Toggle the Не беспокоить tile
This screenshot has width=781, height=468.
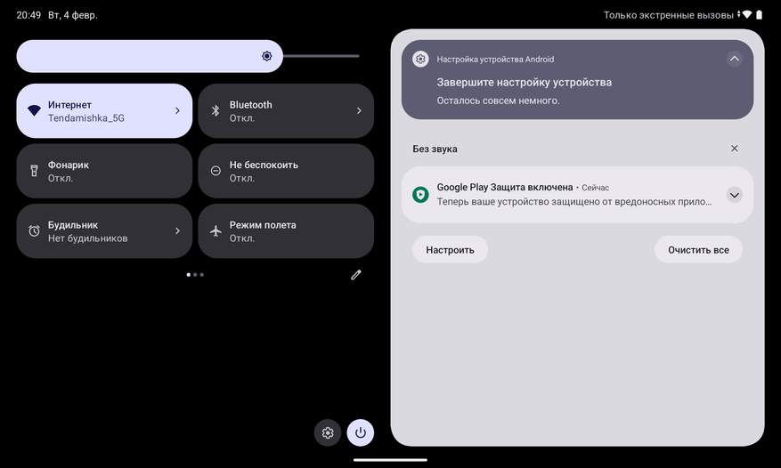286,171
